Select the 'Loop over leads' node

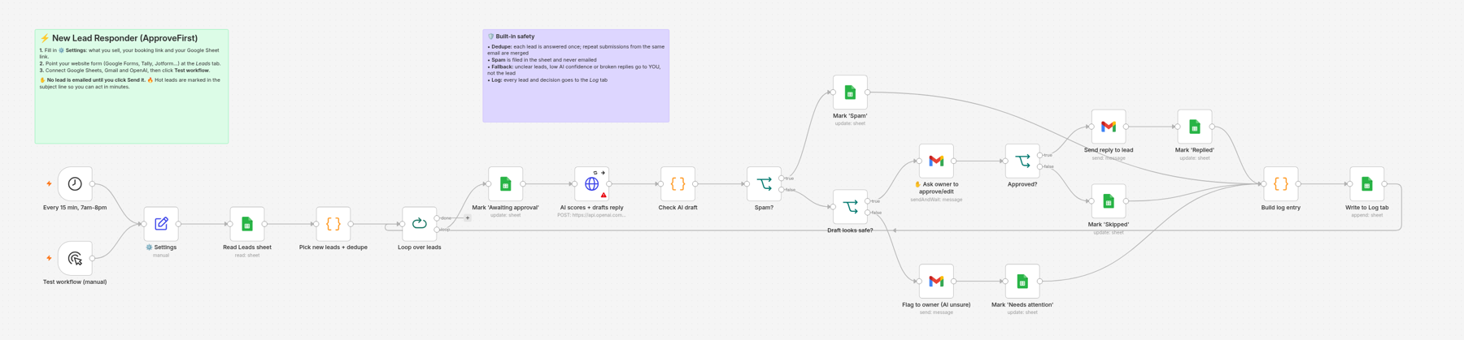[420, 223]
